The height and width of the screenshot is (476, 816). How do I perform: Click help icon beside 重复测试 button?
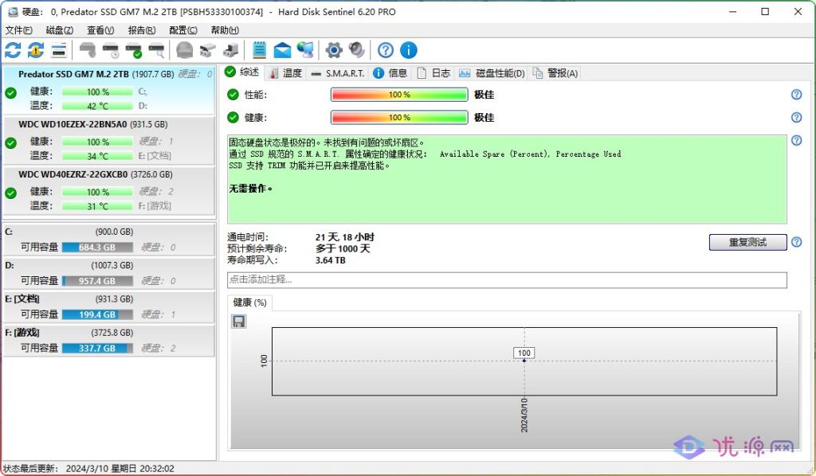point(797,242)
